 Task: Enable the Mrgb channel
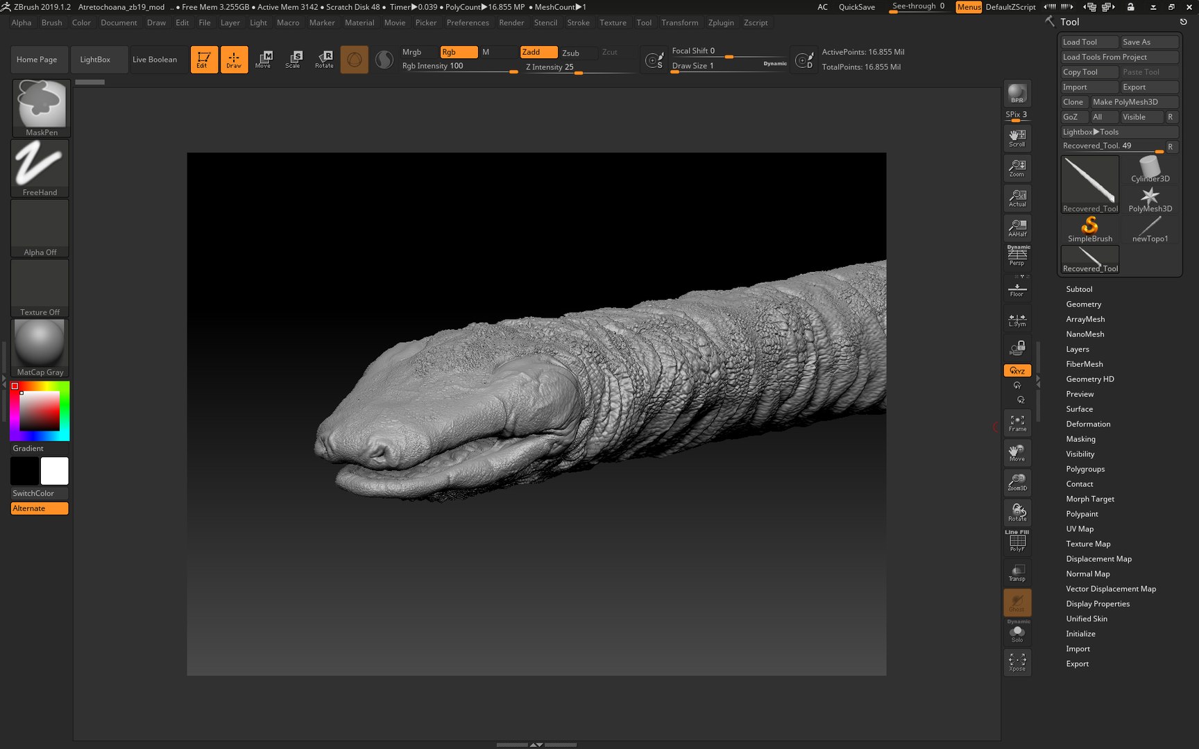pos(418,52)
